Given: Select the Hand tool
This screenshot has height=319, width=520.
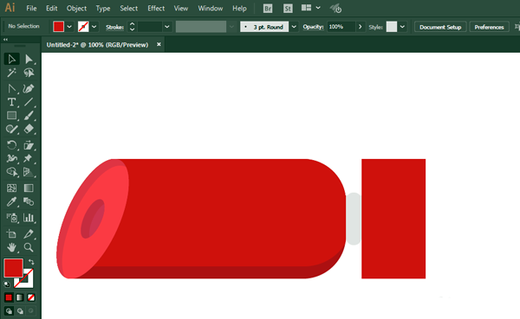Looking at the screenshot, I should 11,247.
